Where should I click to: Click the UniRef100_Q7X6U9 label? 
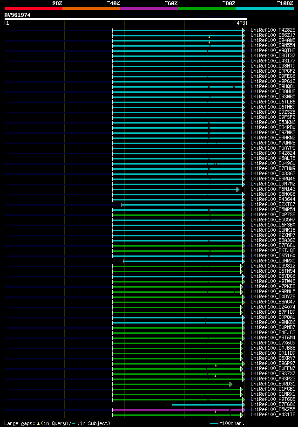(x=273, y=343)
